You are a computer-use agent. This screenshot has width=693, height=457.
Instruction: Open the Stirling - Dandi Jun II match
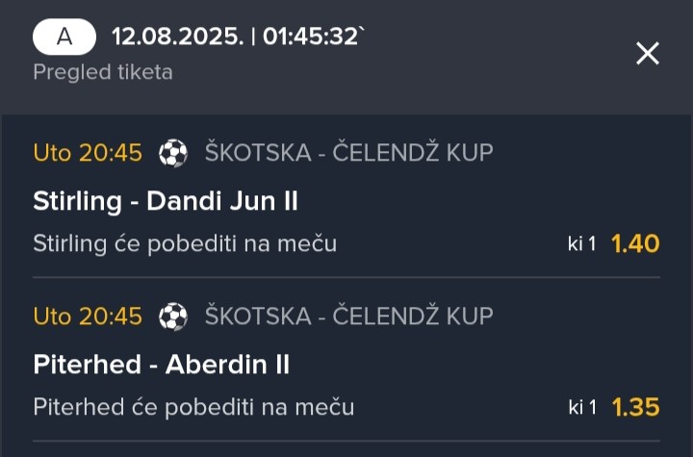click(166, 201)
